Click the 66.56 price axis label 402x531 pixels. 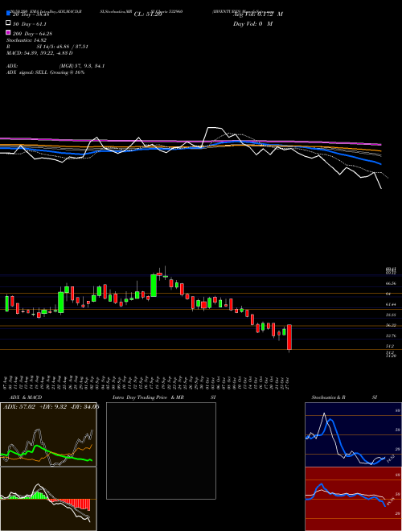(391, 283)
